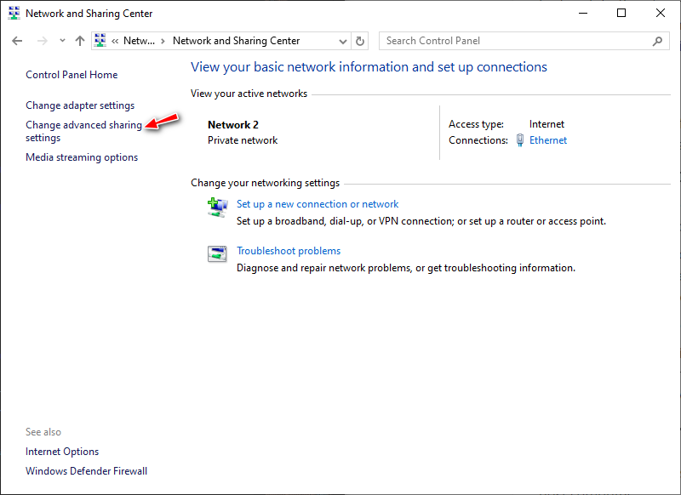Click the 'Internet' access type value

point(547,124)
